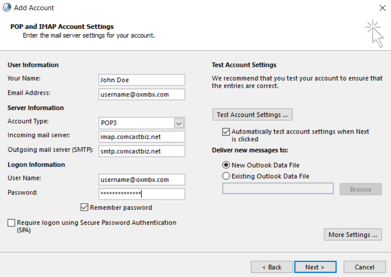391x277 pixels.
Task: Open More Settings
Action: coord(352,234)
